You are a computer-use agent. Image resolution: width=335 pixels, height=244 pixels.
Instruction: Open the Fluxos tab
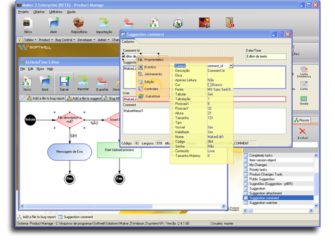click(301, 120)
